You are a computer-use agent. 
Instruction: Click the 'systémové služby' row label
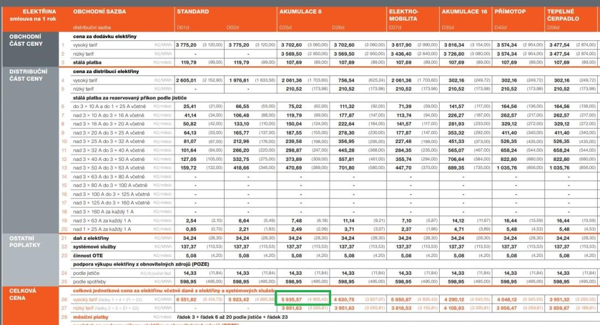point(94,246)
